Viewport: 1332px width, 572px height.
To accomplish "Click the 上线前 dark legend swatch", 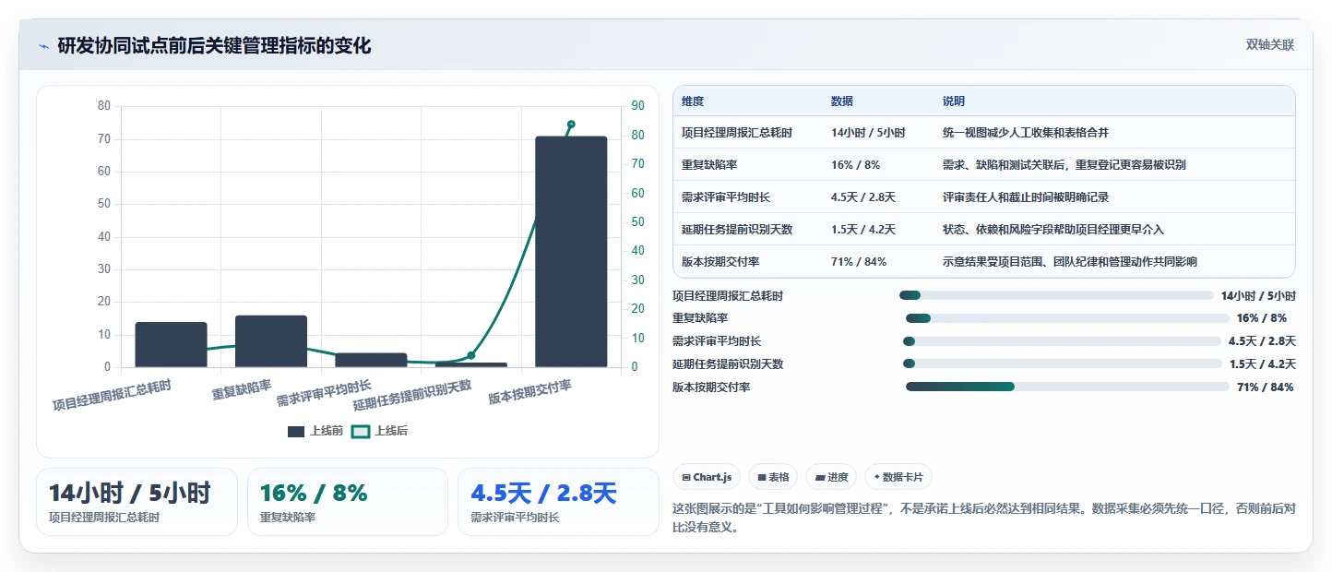I will point(296,431).
